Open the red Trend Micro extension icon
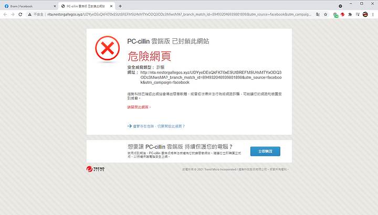 tap(342, 15)
